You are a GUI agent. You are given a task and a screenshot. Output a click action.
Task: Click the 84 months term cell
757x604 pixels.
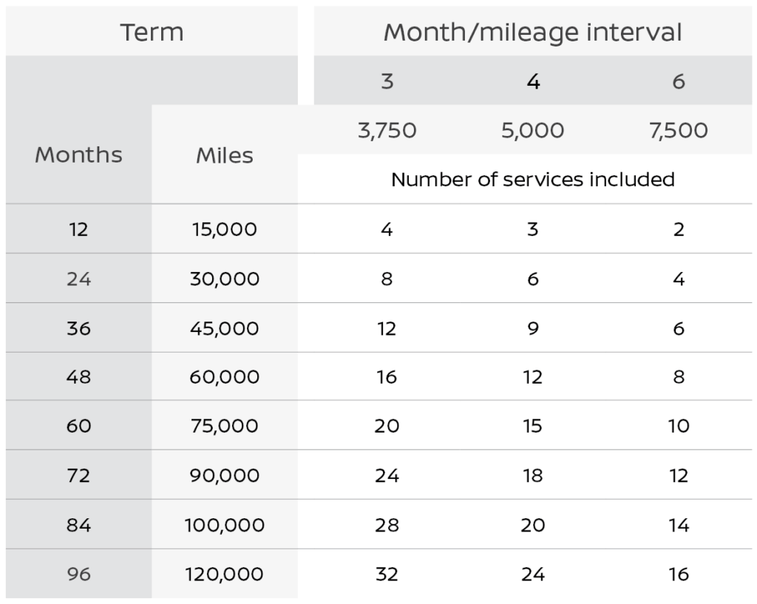78,525
